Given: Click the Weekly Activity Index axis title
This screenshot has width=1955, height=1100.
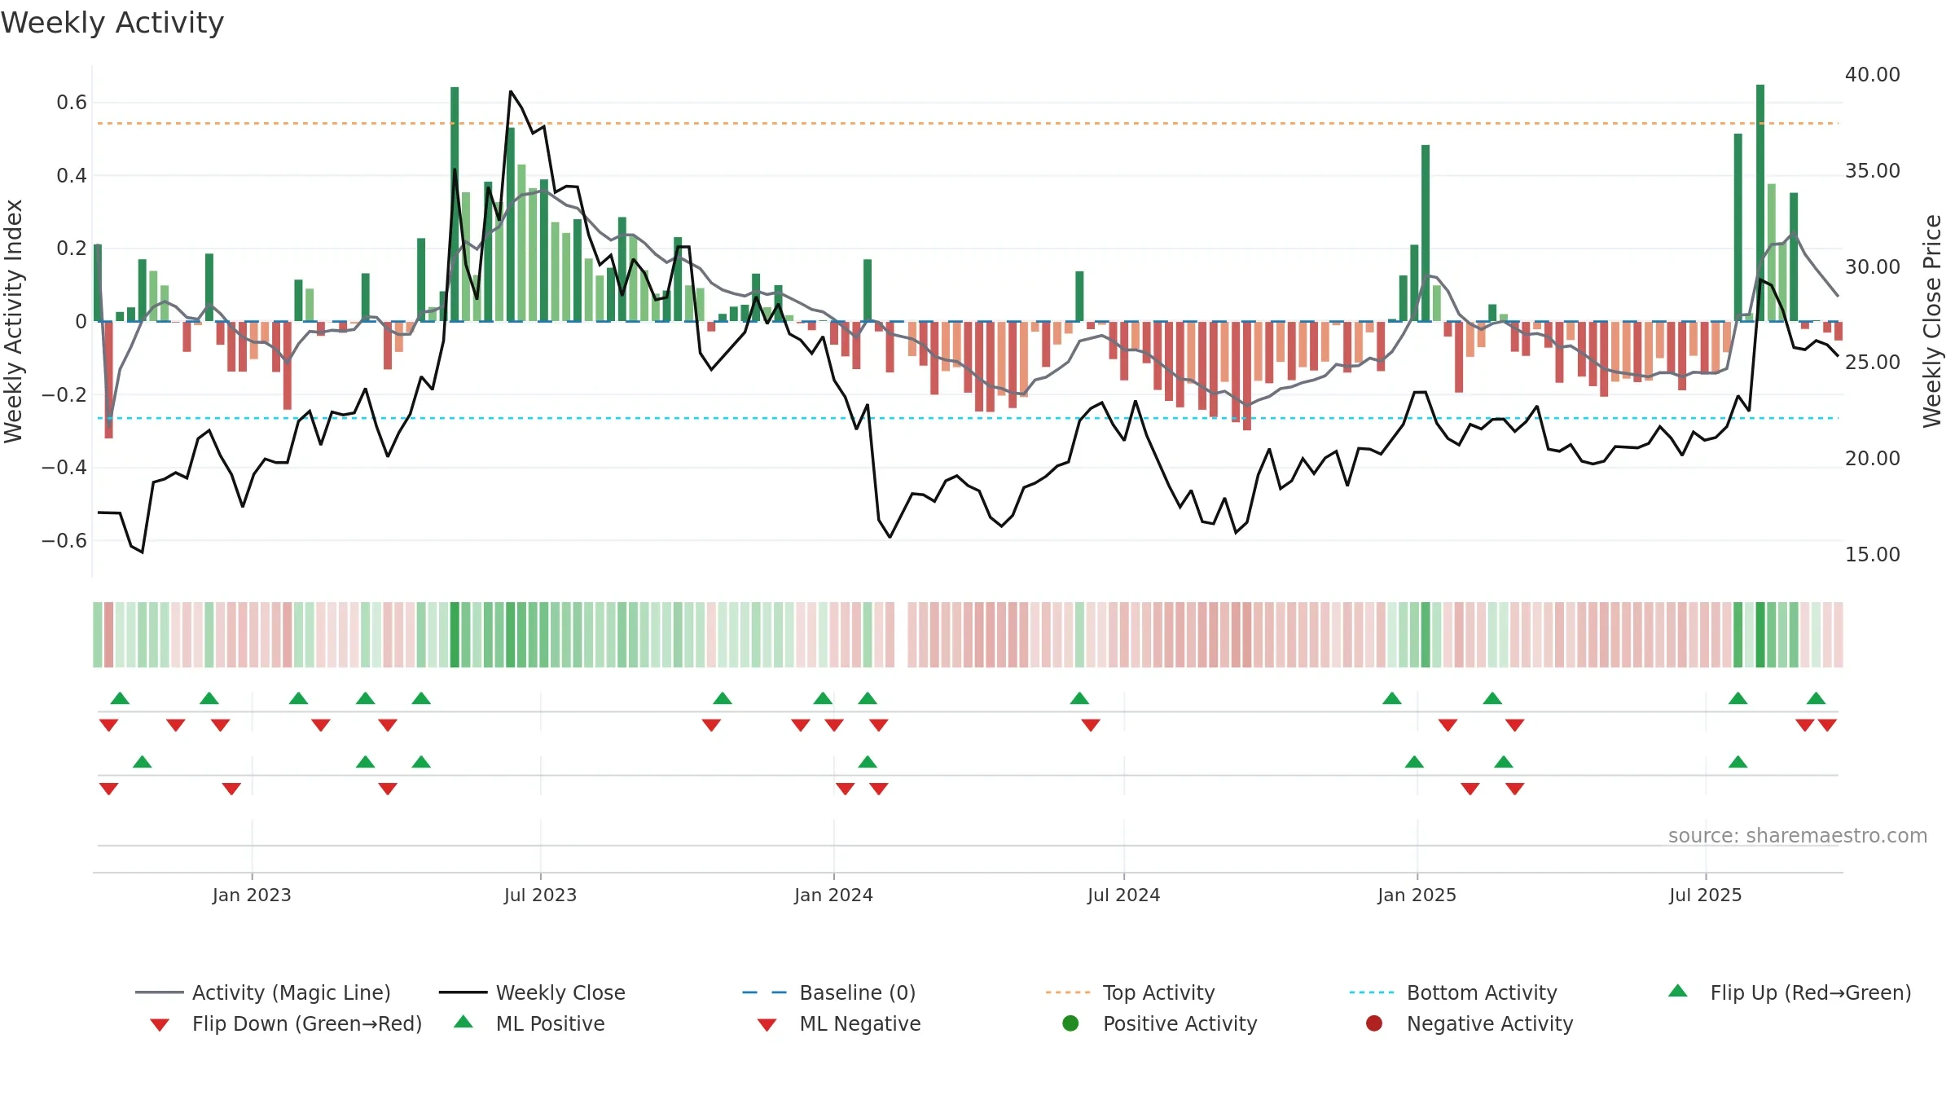Looking at the screenshot, I should point(13,321).
